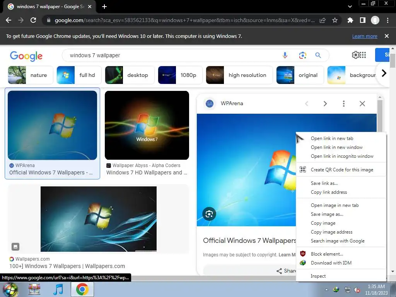Screen dimensions: 396x297
Task: Open the Windows Start menu
Action: tap(10, 290)
